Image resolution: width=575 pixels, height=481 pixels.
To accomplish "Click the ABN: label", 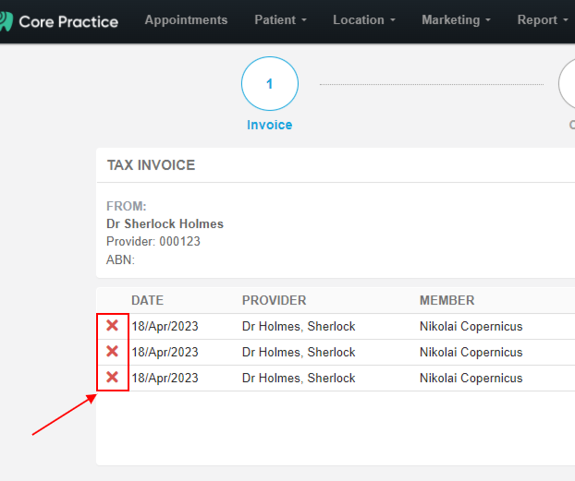I will tap(121, 259).
